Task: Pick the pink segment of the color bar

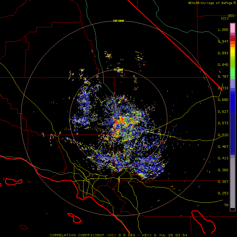Action: (x=233, y=28)
